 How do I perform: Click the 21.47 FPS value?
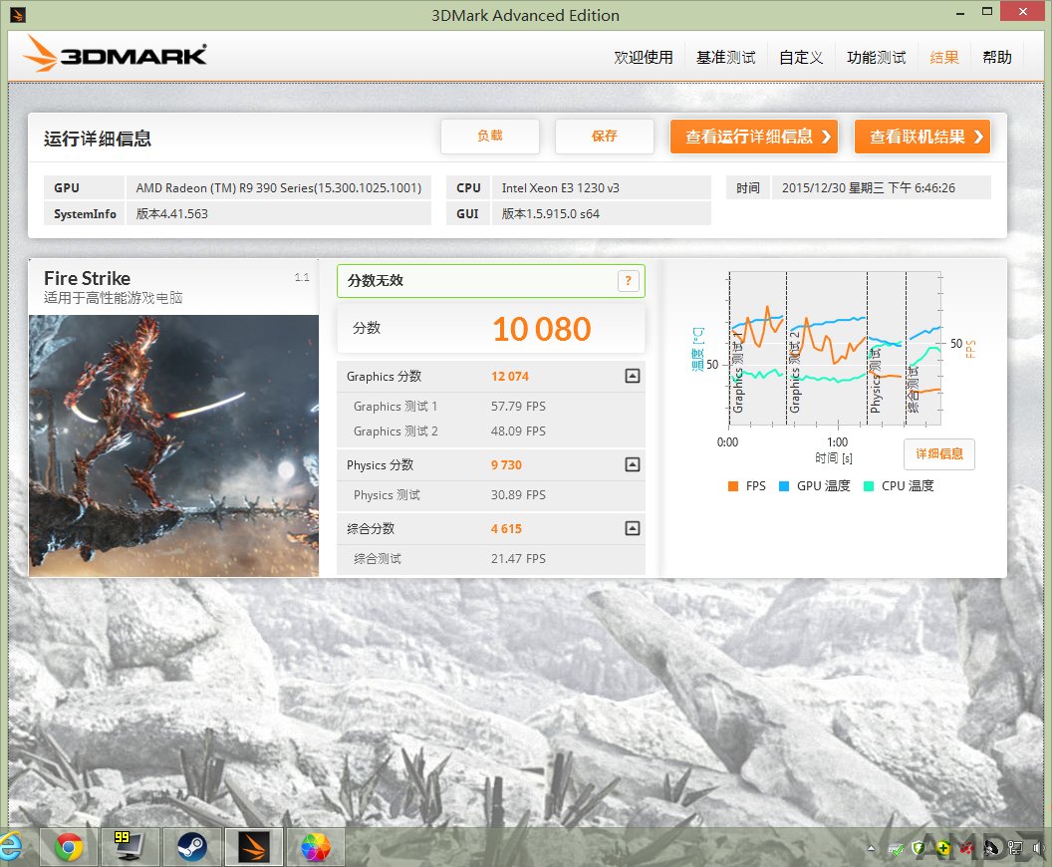pos(518,558)
